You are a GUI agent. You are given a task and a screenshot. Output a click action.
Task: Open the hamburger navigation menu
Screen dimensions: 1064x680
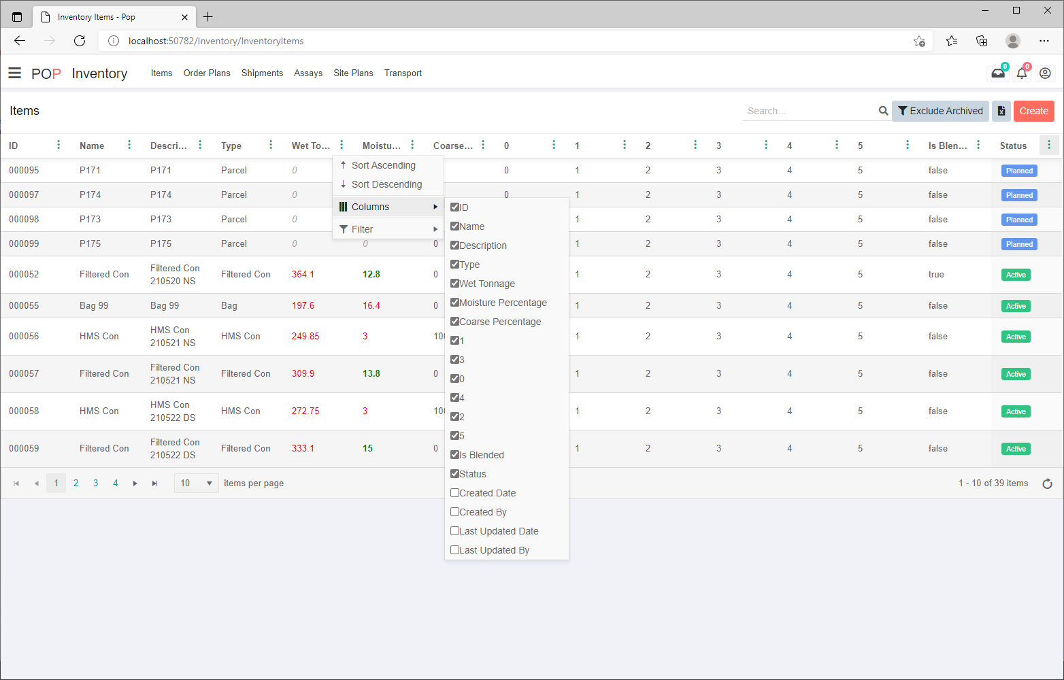click(x=14, y=73)
